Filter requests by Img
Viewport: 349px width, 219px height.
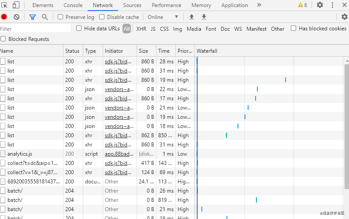tap(178, 29)
